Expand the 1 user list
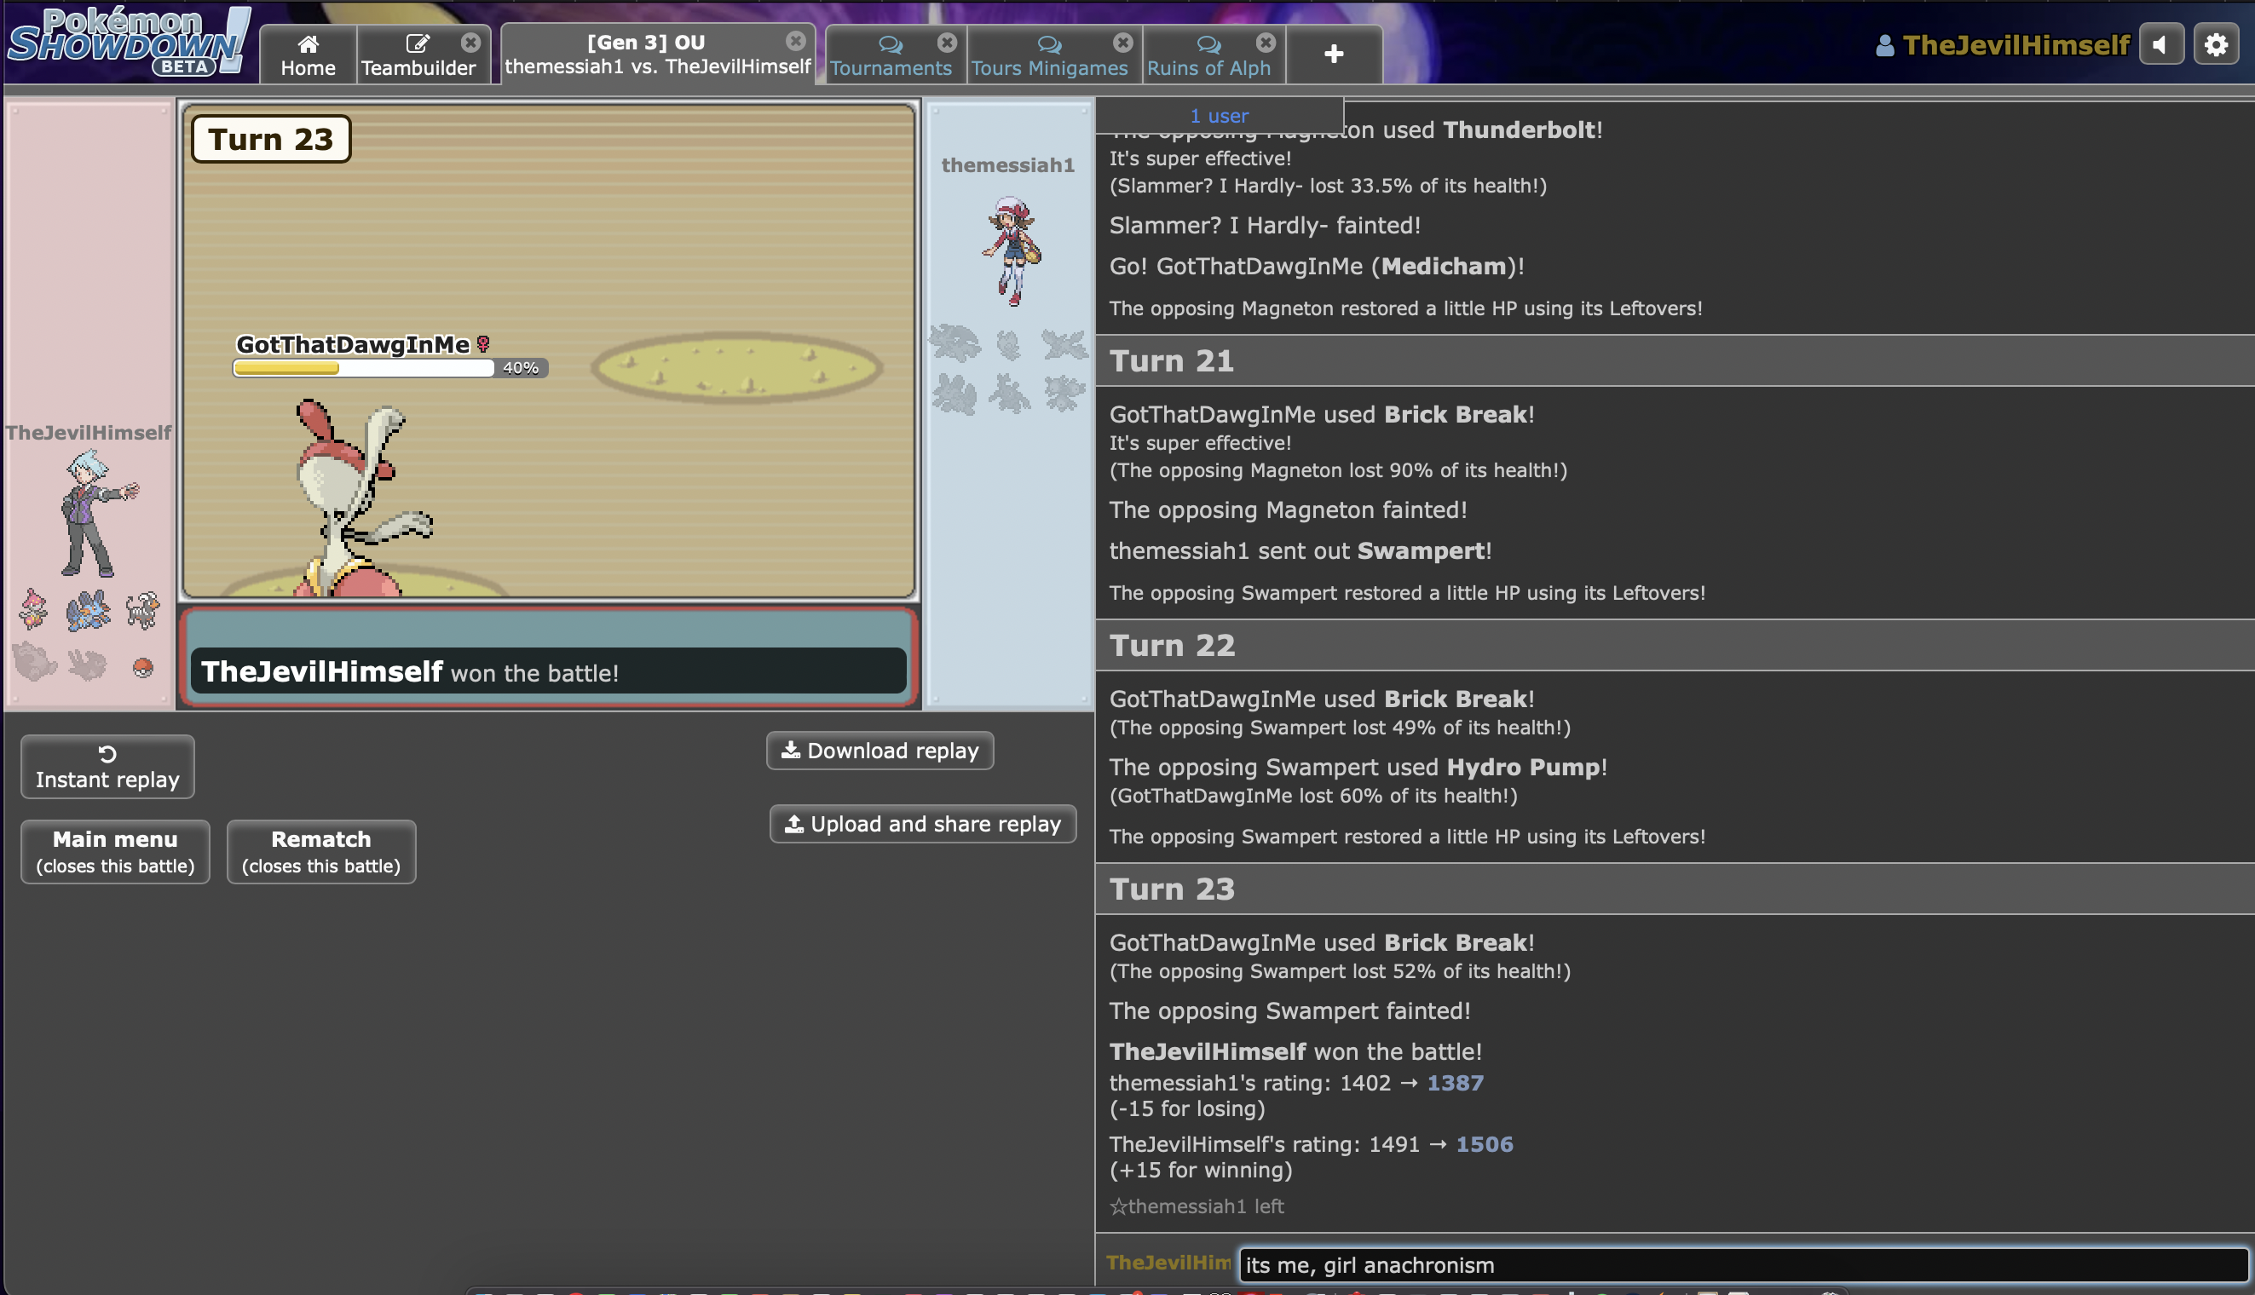Image resolution: width=2255 pixels, height=1295 pixels. [x=1218, y=116]
